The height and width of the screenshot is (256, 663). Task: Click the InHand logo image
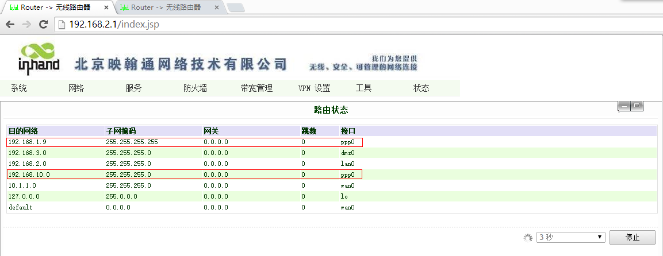tap(39, 59)
